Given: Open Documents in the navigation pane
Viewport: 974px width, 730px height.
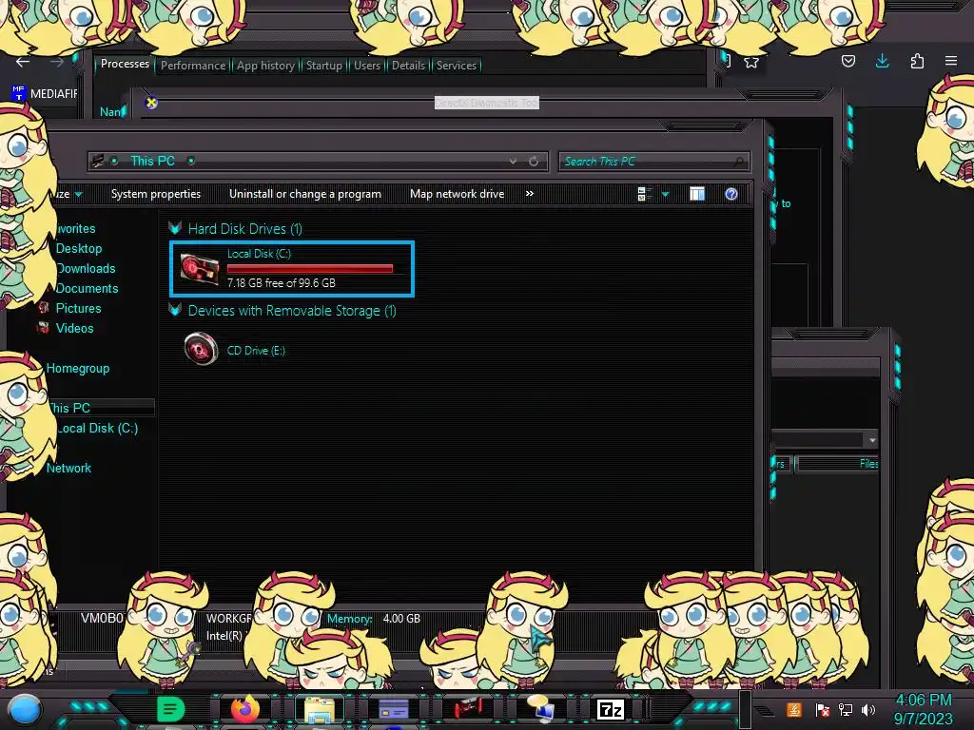Looking at the screenshot, I should [x=87, y=288].
